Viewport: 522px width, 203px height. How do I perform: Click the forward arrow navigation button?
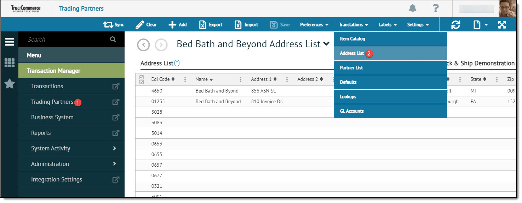[x=161, y=45]
